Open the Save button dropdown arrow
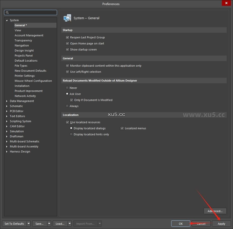 point(49,224)
